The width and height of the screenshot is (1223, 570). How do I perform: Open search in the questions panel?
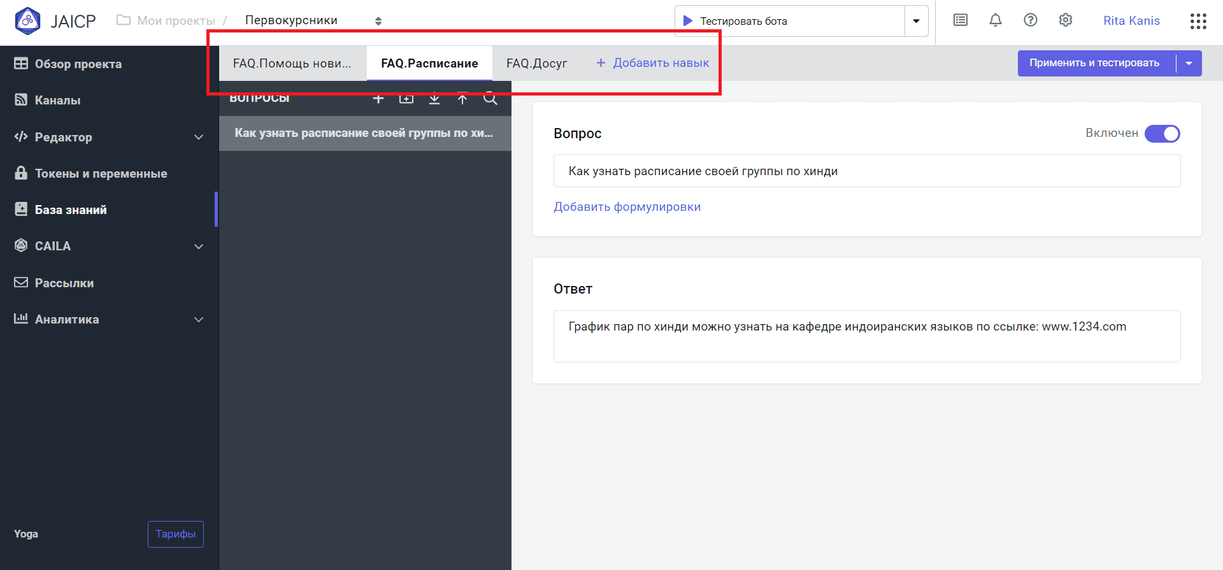click(x=490, y=99)
